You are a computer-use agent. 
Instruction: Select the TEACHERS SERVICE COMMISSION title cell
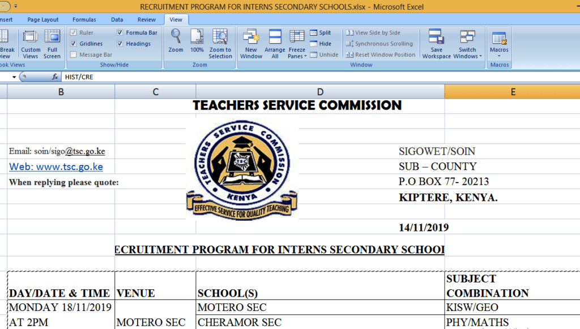pyautogui.click(x=297, y=106)
